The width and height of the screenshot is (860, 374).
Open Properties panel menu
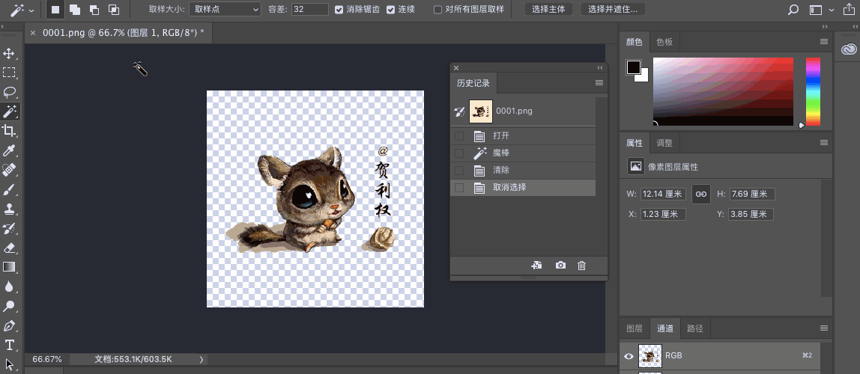(824, 142)
